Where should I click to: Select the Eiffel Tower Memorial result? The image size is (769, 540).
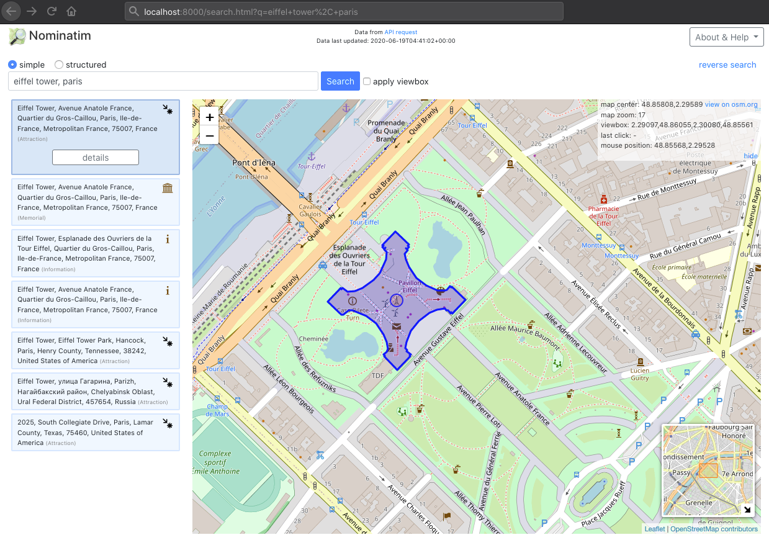pyautogui.click(x=96, y=202)
